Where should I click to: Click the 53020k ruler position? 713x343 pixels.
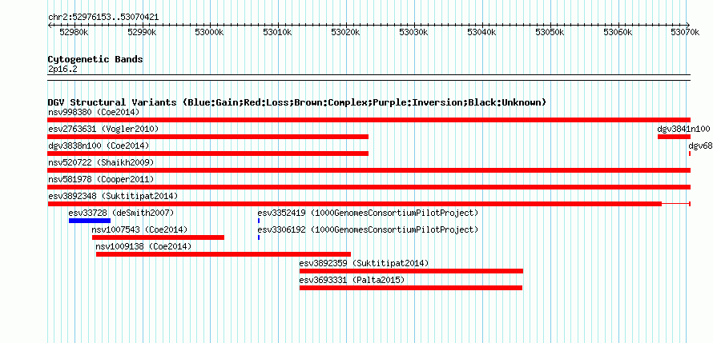pyautogui.click(x=346, y=32)
